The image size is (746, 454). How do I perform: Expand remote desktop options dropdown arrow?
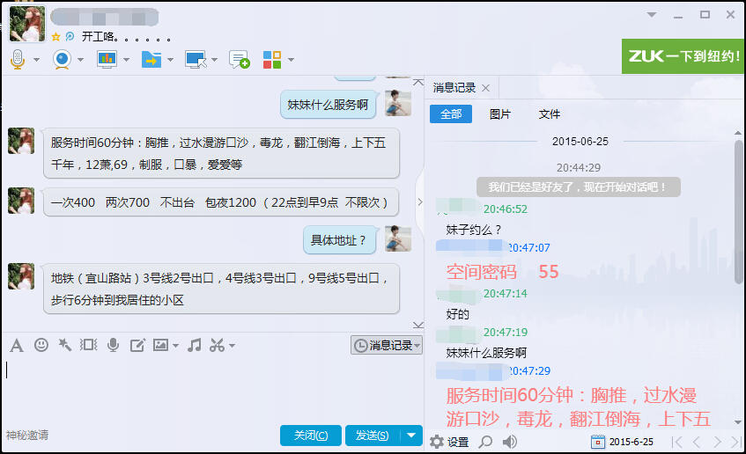pos(215,60)
